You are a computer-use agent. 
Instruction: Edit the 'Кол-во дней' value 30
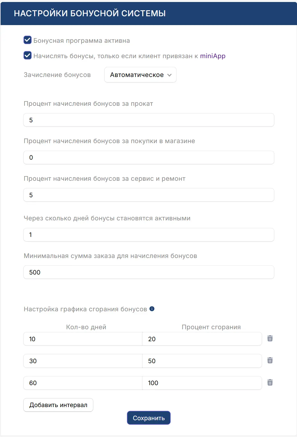(82, 361)
